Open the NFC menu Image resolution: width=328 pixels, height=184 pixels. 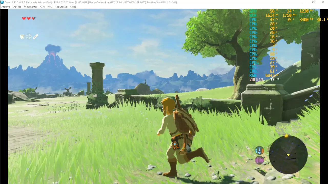pos(50,7)
